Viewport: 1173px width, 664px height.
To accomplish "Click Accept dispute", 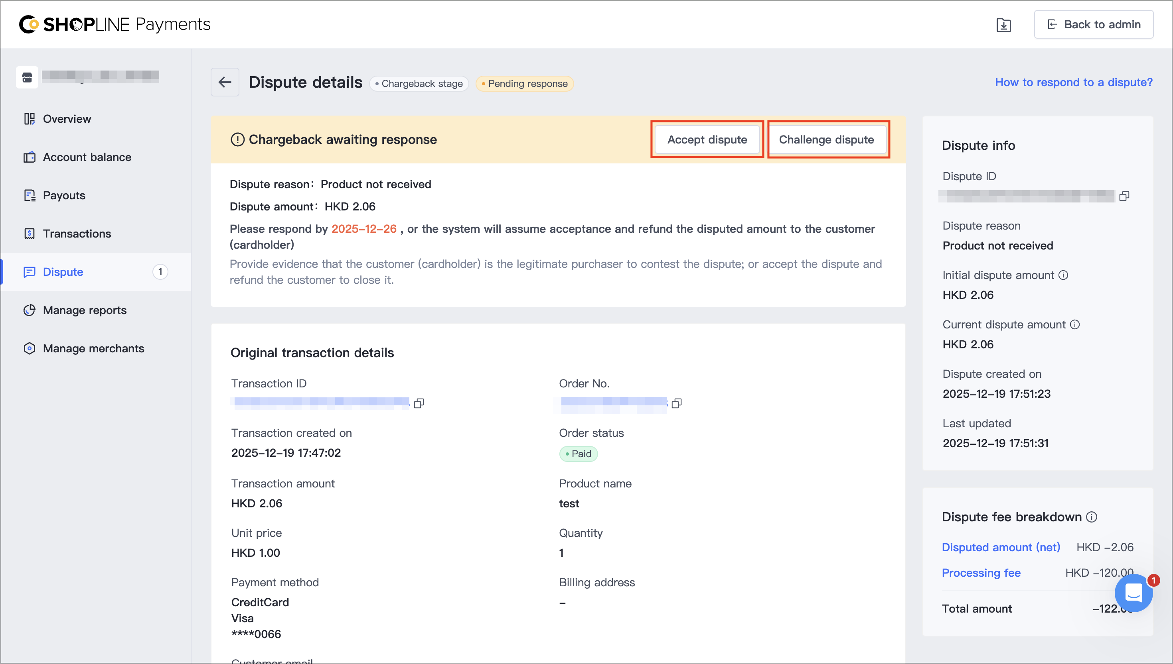I will tap(707, 139).
